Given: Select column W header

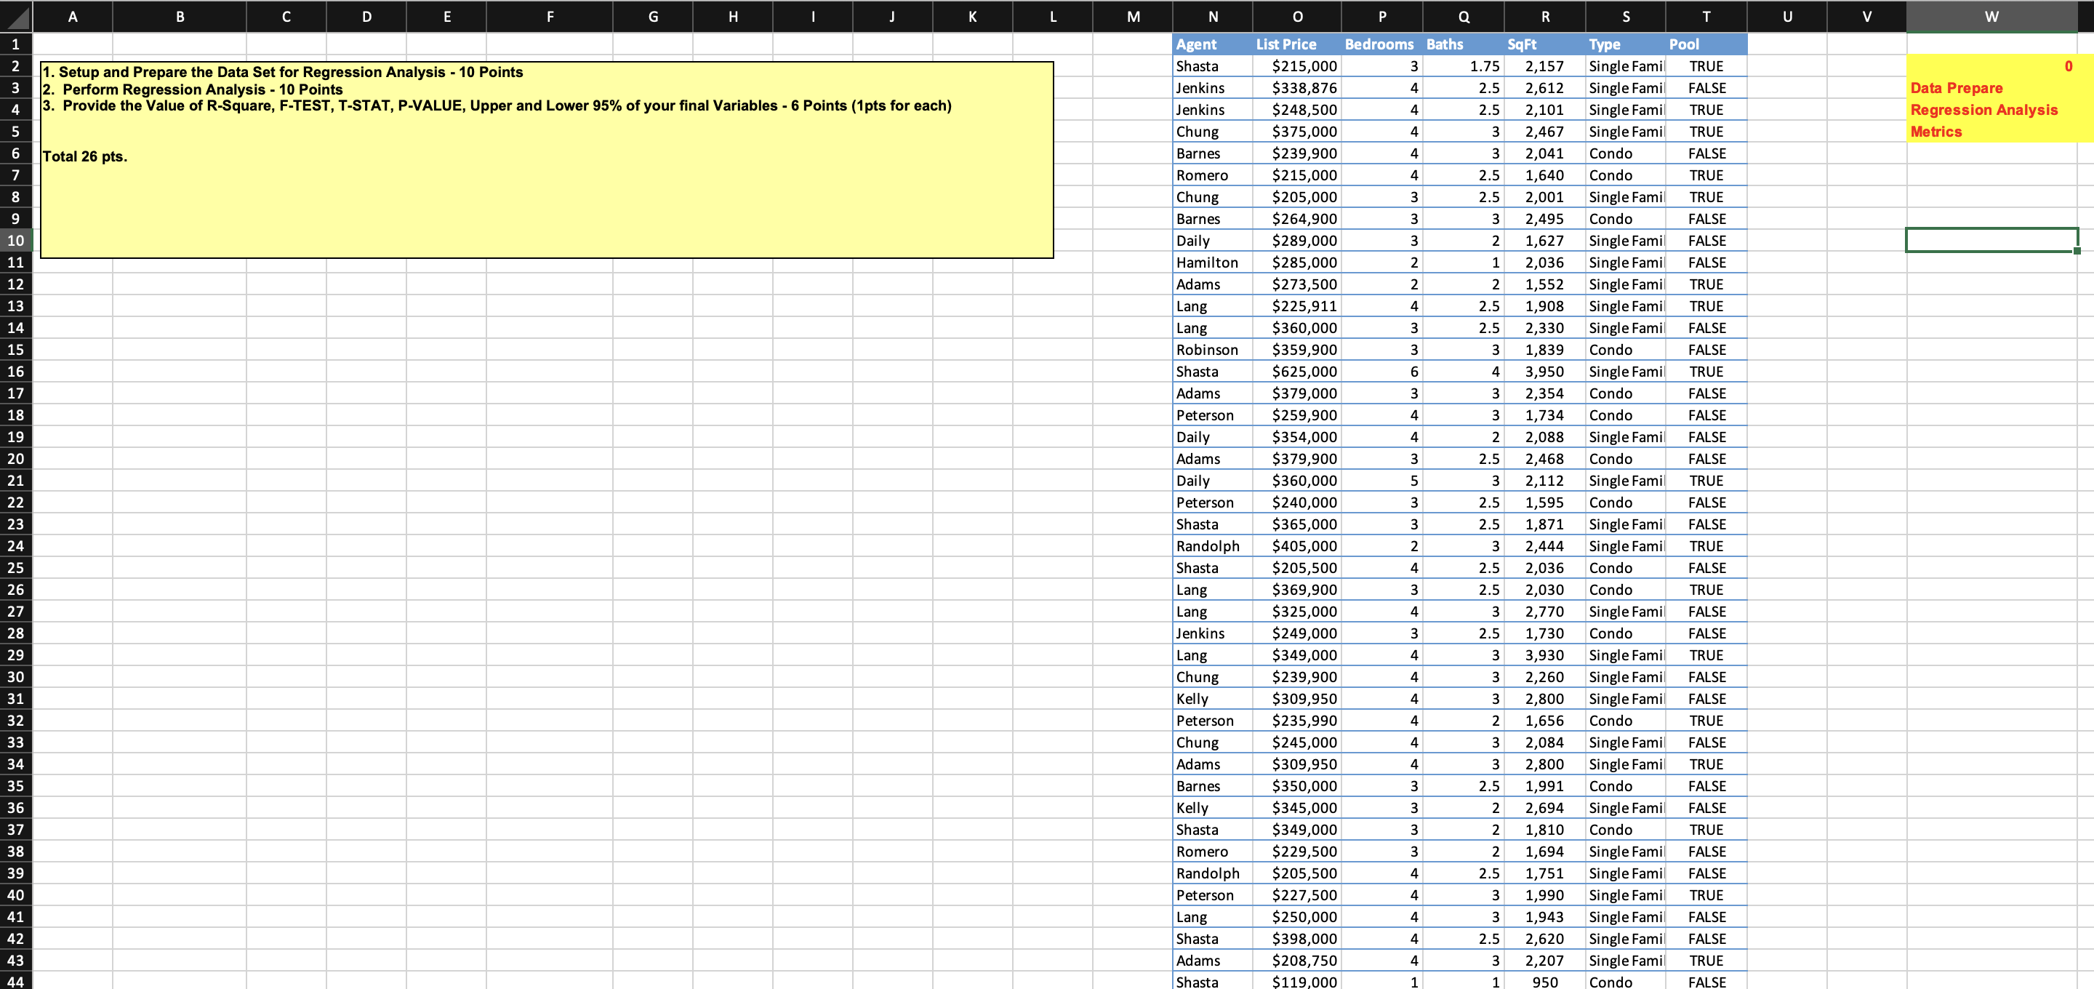Looking at the screenshot, I should pos(1991,16).
